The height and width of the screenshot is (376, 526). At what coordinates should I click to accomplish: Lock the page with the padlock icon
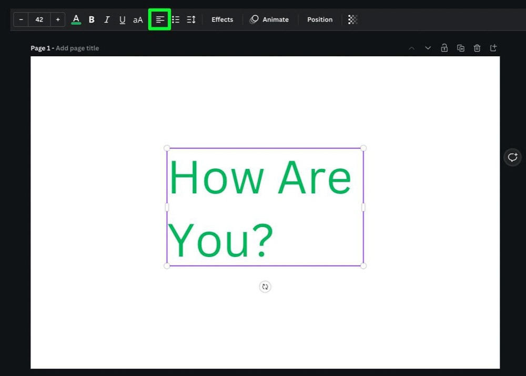(x=444, y=48)
